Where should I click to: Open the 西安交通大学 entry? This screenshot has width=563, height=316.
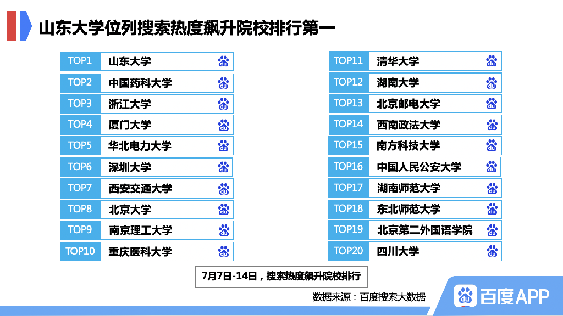tap(140, 189)
